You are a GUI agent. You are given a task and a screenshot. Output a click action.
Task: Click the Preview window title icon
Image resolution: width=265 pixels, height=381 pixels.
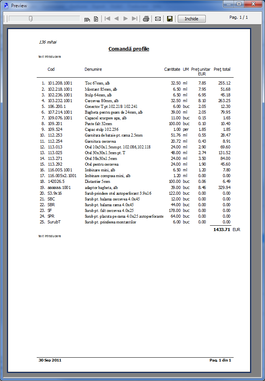click(x=7, y=5)
